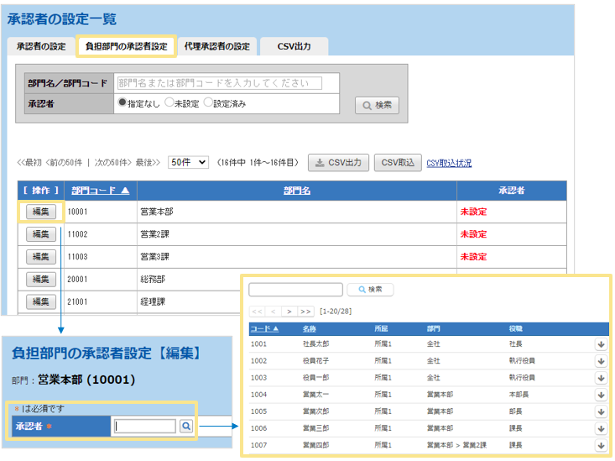Open the CSV取込状況 link
The height and width of the screenshot is (461, 615).
coord(449,163)
